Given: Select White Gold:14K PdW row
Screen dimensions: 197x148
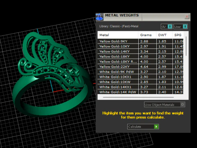Looking at the screenshot, I should tap(140, 92).
